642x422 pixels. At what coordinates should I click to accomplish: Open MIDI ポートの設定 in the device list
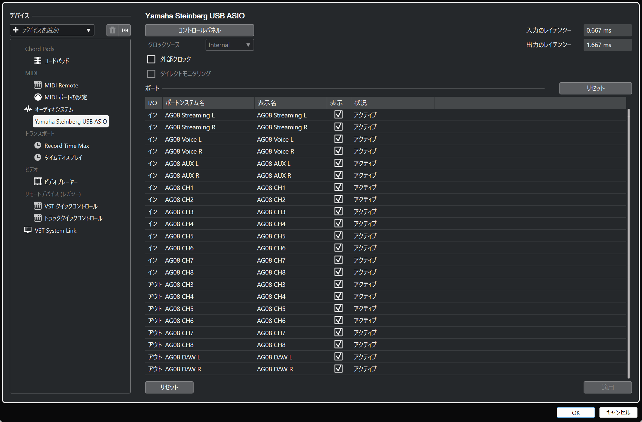(66, 97)
